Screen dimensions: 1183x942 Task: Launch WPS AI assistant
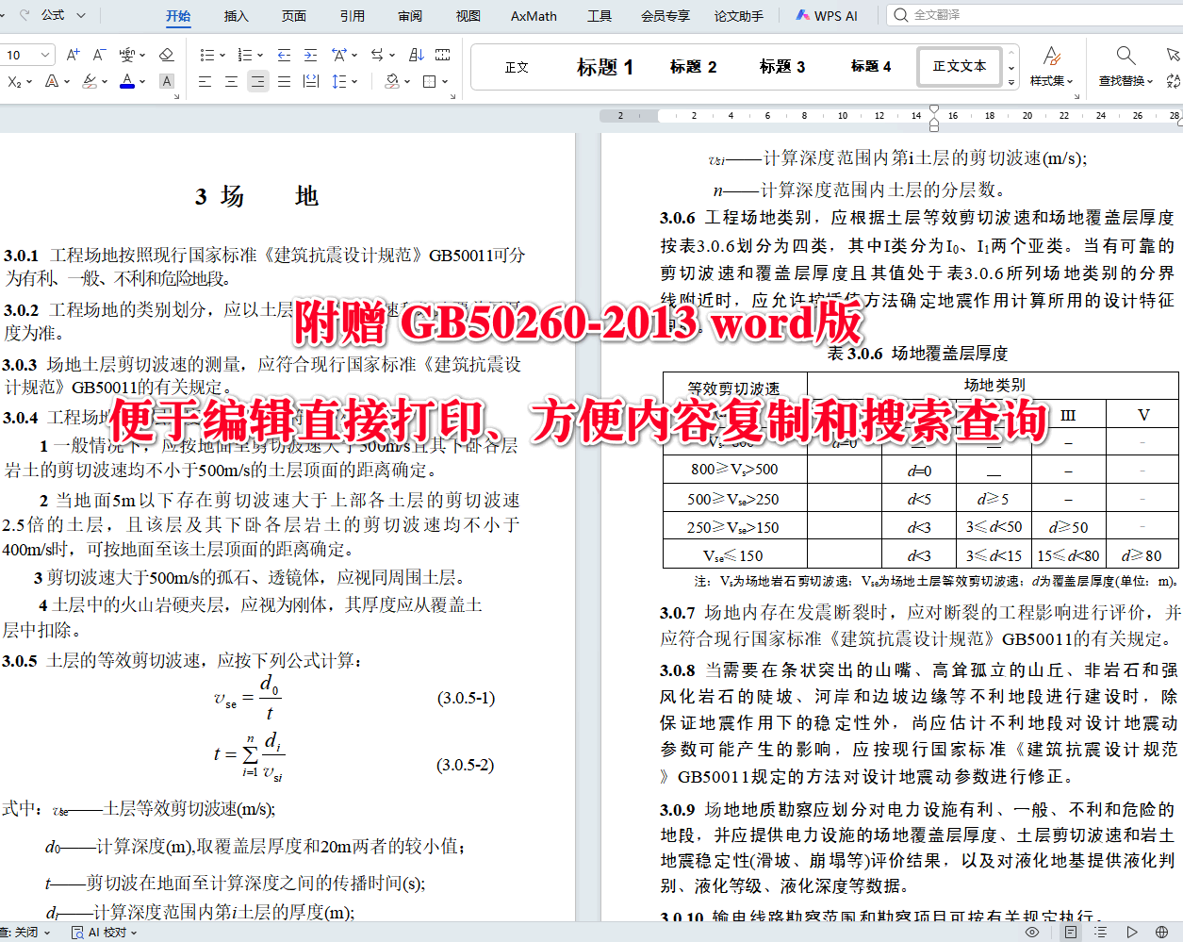point(827,16)
